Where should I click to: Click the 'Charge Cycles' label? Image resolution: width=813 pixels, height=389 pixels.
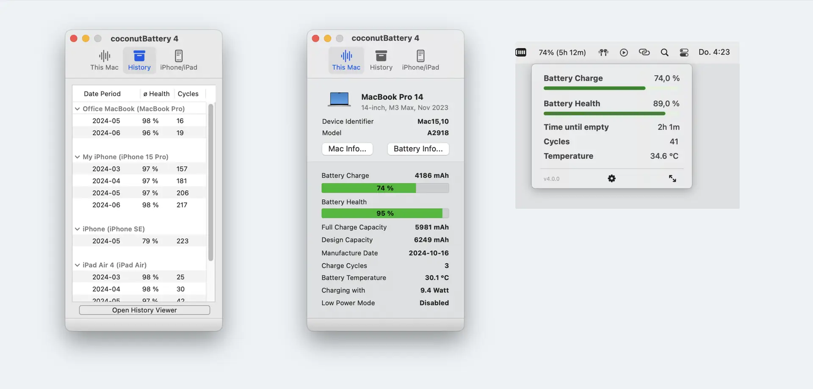coord(344,266)
